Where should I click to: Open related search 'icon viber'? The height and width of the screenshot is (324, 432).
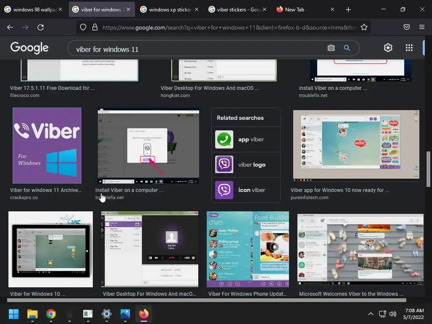coord(246,190)
